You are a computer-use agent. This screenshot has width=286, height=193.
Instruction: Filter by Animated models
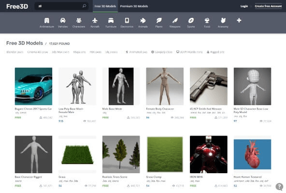(x=136, y=52)
